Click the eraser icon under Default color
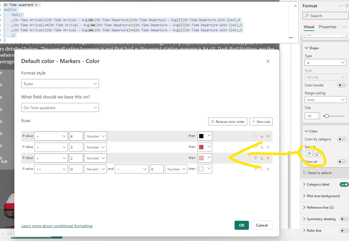Viewport: 349px width, 241px height. coord(317,154)
